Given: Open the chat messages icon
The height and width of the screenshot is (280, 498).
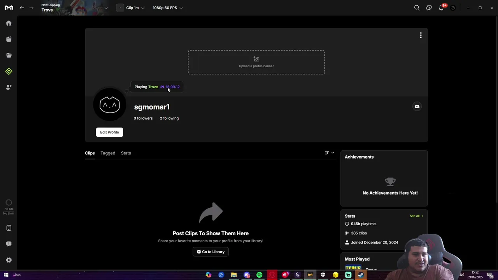Looking at the screenshot, I should [429, 8].
